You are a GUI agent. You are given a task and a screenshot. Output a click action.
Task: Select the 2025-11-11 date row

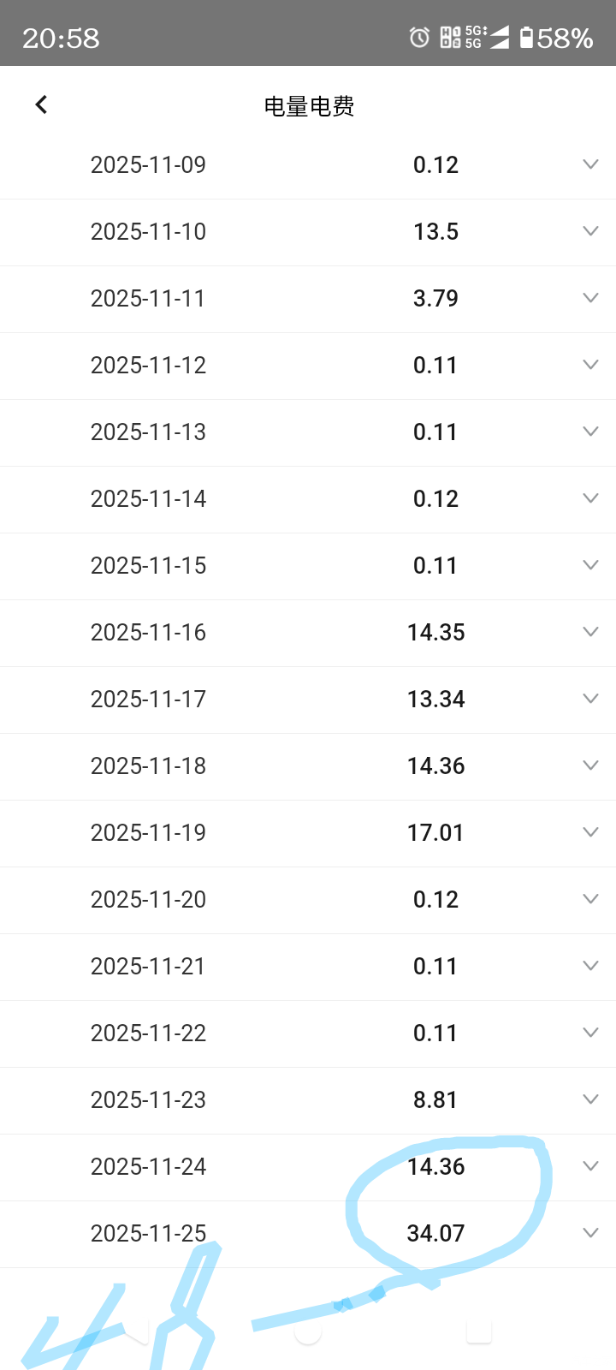point(148,299)
